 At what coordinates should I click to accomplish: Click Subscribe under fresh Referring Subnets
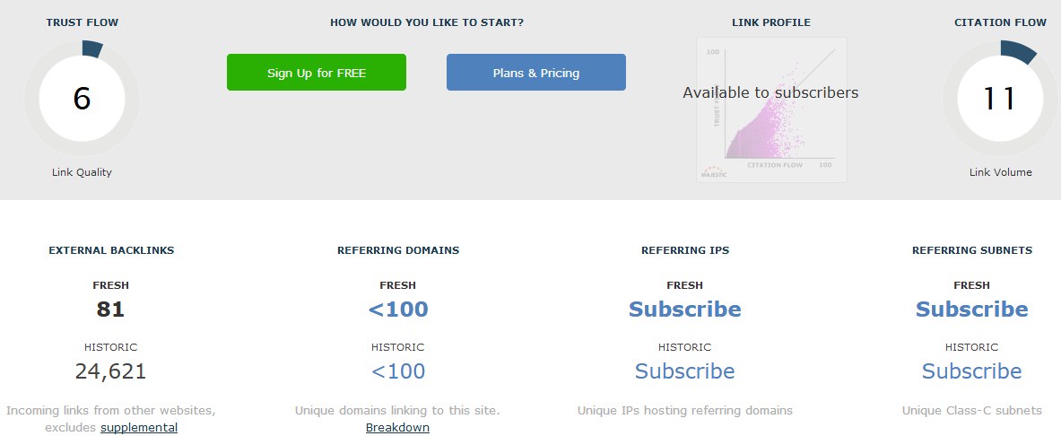[x=971, y=310]
